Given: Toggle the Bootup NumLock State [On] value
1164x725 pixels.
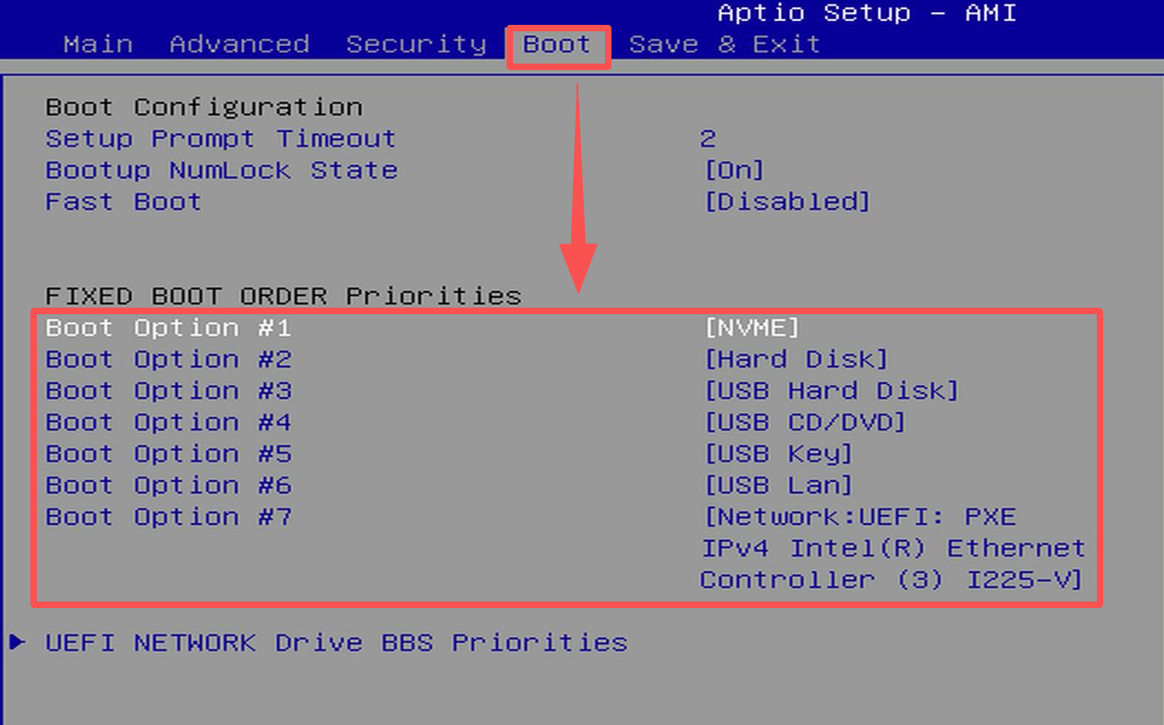Looking at the screenshot, I should coord(734,170).
